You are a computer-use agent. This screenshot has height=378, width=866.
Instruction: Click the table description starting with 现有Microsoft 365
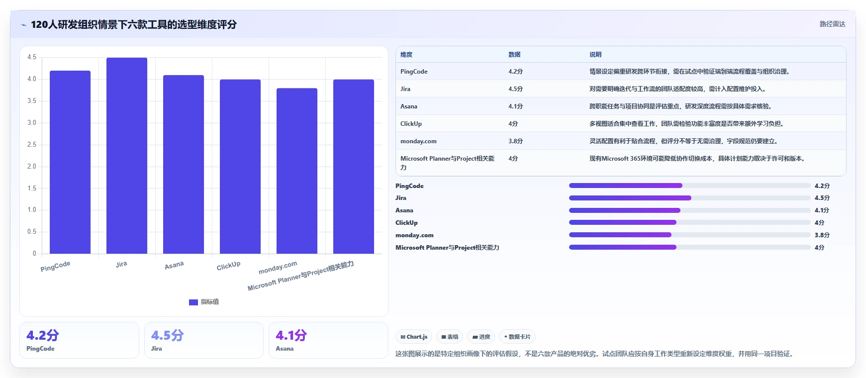point(697,159)
